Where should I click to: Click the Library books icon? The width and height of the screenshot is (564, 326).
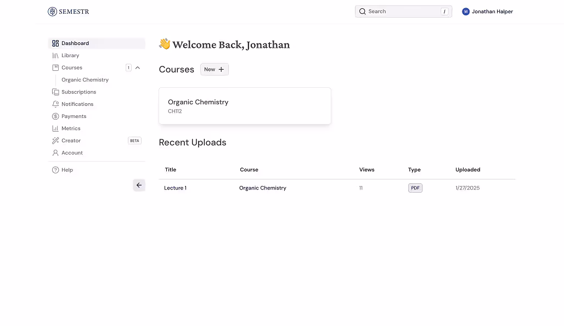tap(55, 55)
